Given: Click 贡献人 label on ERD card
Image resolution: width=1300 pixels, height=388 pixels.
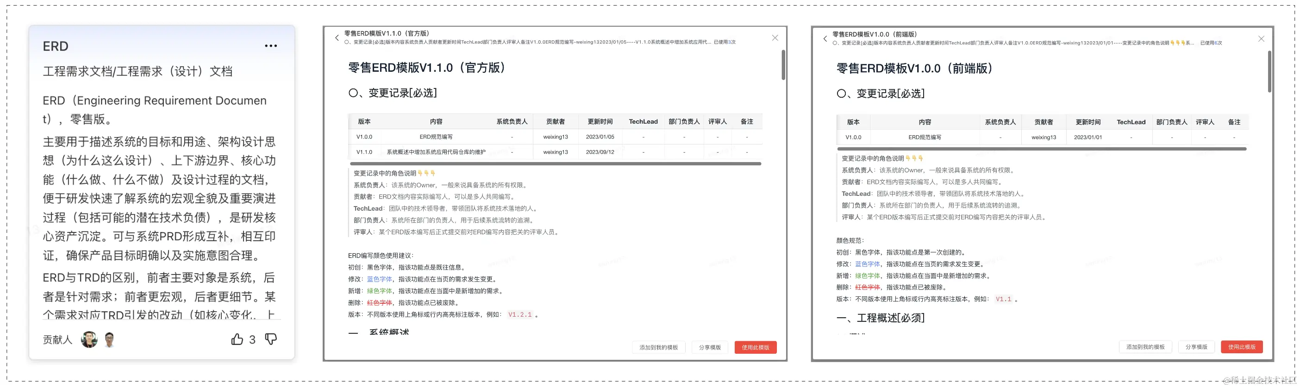Looking at the screenshot, I should 57,339.
